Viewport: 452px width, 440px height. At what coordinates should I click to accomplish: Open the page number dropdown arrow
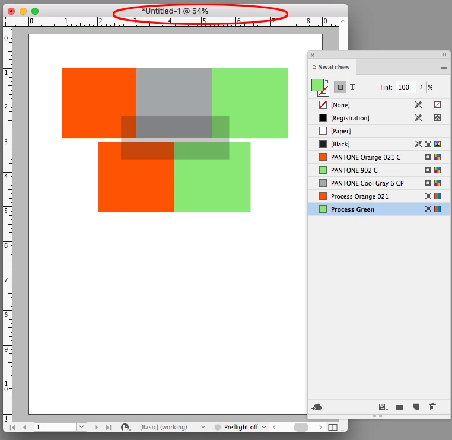click(x=82, y=427)
